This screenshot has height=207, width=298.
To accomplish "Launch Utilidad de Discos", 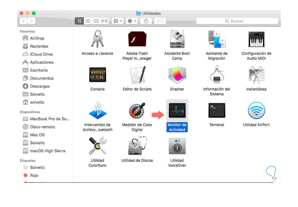I will [137, 146].
